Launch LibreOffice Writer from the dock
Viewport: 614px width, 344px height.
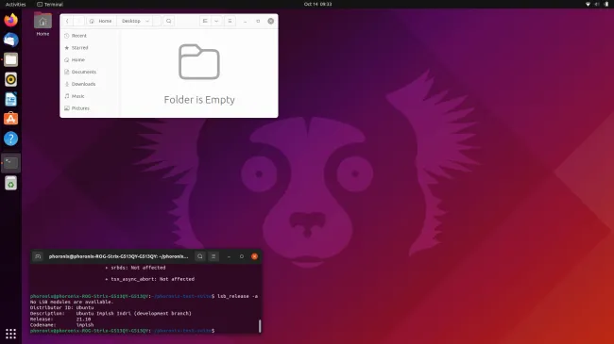pyautogui.click(x=11, y=99)
